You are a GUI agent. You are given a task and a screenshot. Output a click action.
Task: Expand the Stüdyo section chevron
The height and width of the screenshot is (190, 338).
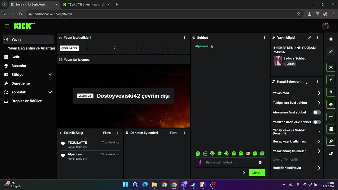pyautogui.click(x=50, y=75)
